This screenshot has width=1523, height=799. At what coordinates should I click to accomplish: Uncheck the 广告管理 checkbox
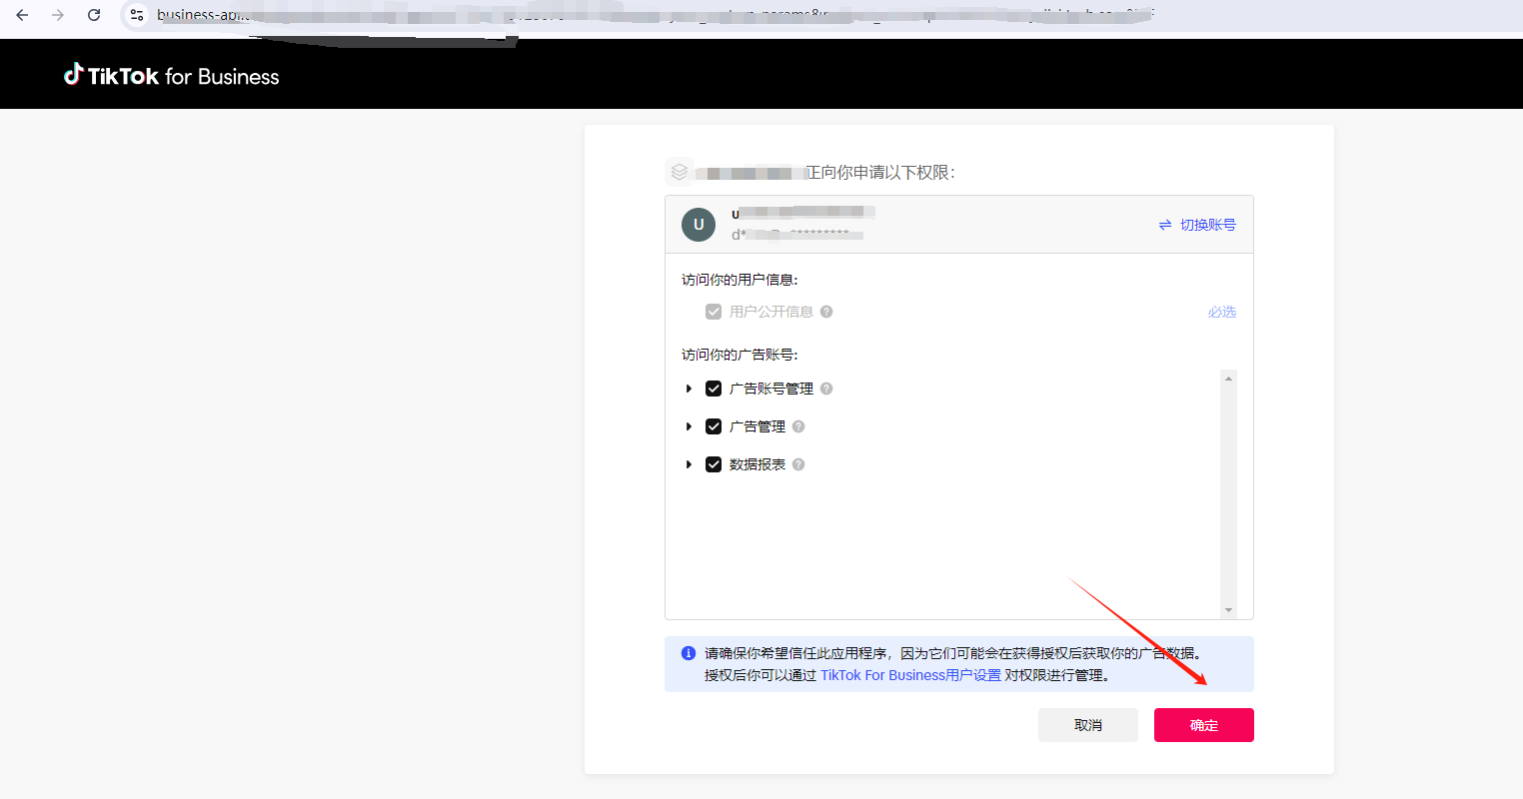(x=714, y=426)
